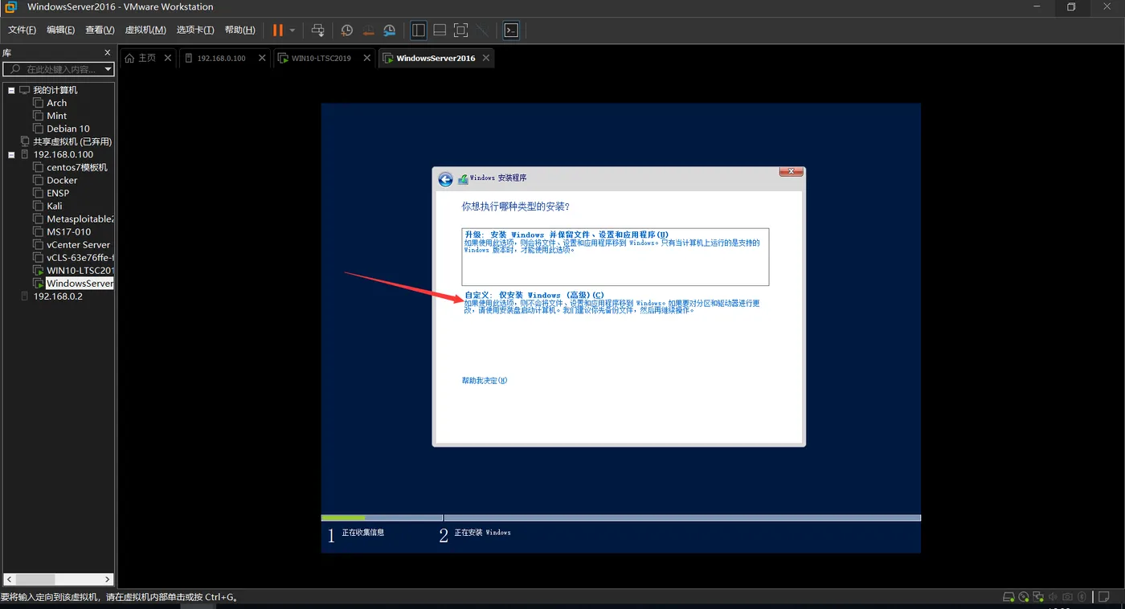Click the library scrollbar right arrow
The image size is (1125, 609).
click(108, 578)
